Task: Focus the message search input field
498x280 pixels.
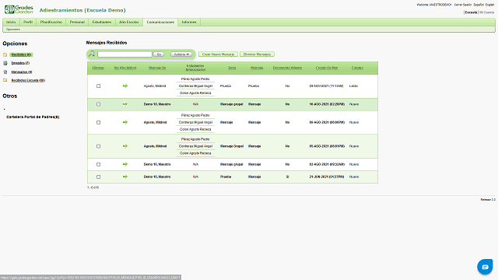Action: (124, 54)
